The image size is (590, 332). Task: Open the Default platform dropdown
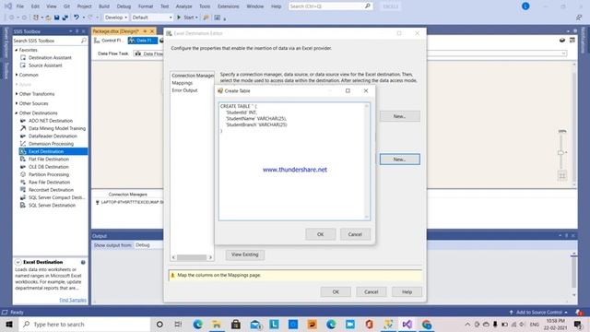(x=151, y=18)
